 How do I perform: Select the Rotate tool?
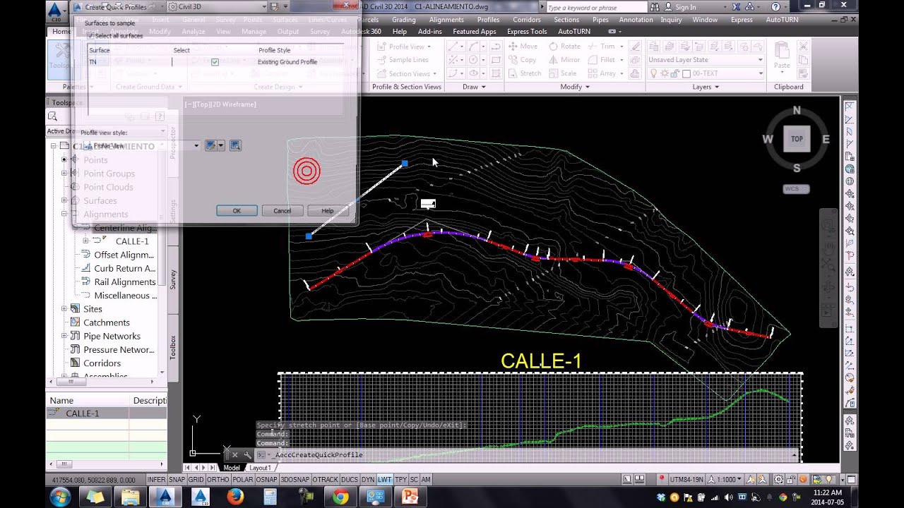tap(564, 47)
